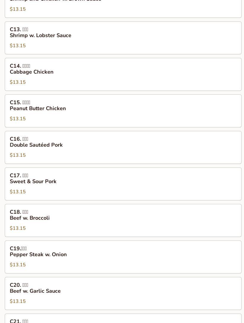Select C19 Pepper Steak w. Onion
The image size is (244, 323).
coord(123,257)
